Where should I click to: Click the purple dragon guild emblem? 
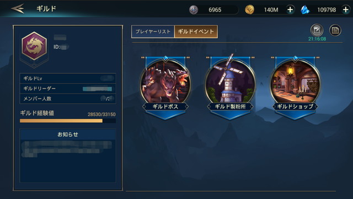click(x=34, y=46)
